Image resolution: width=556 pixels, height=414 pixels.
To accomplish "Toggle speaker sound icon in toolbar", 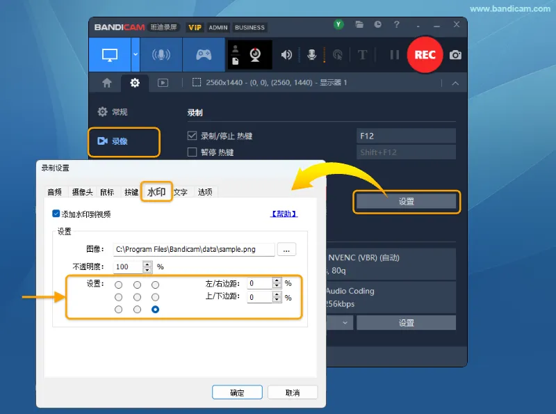I will pyautogui.click(x=286, y=55).
